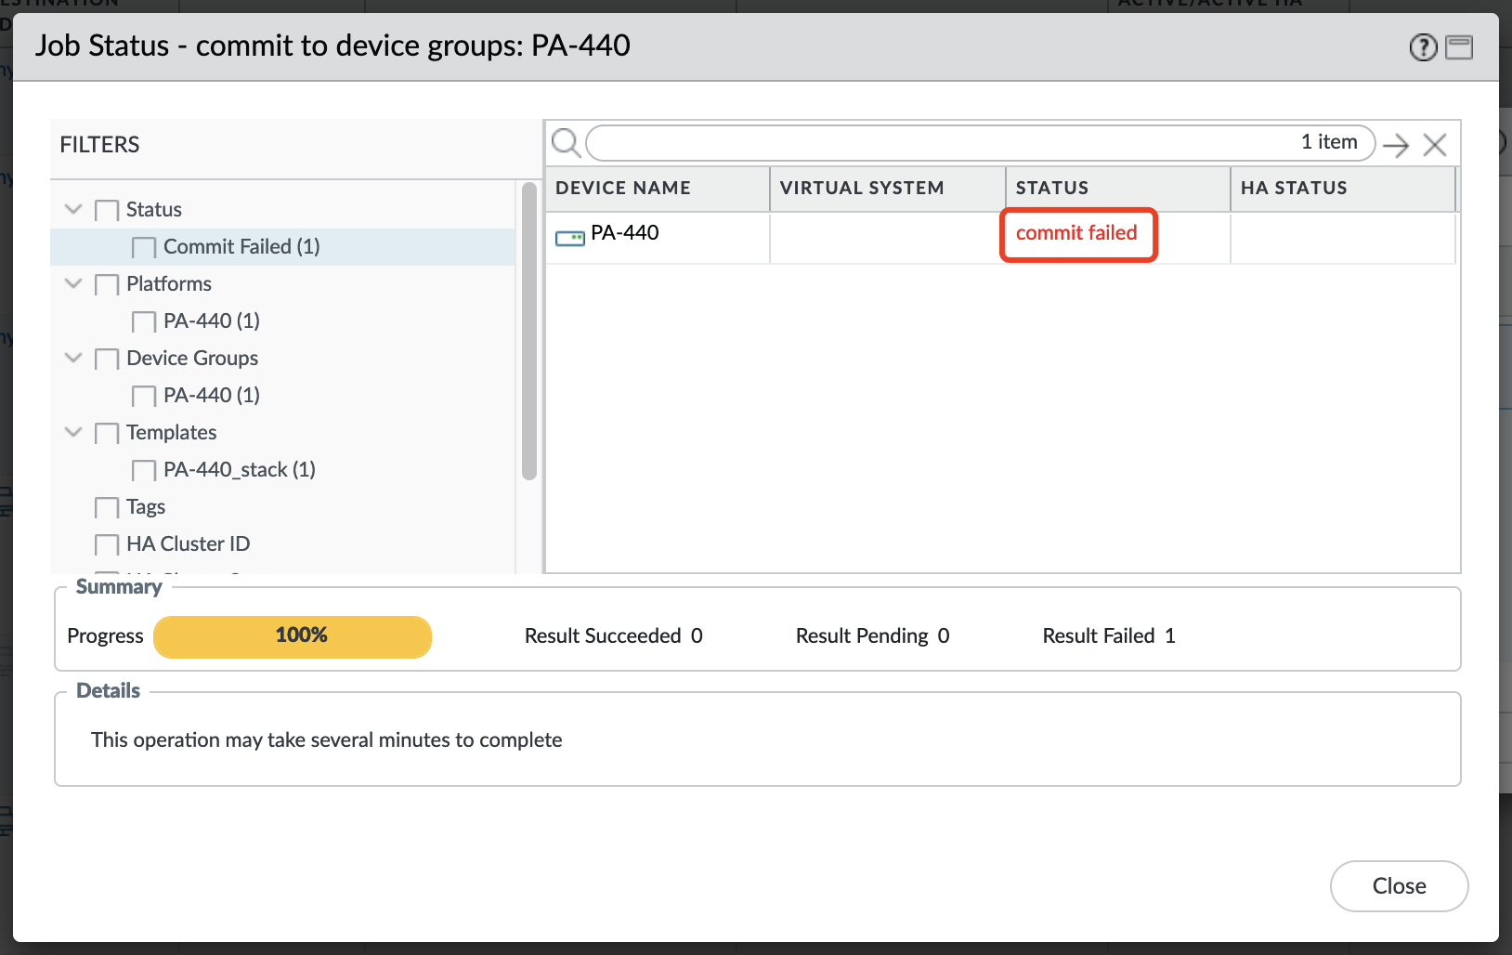Check the Platforms filter checkbox
The height and width of the screenshot is (955, 1512).
pos(107,285)
